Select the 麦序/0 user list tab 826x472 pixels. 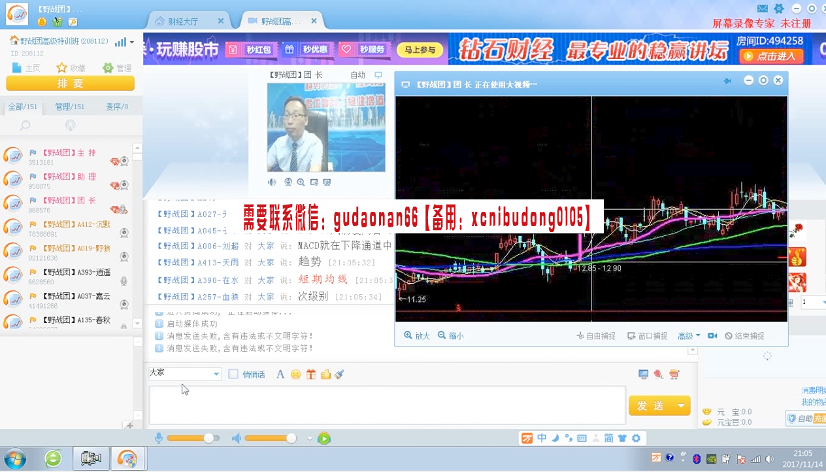(x=117, y=107)
